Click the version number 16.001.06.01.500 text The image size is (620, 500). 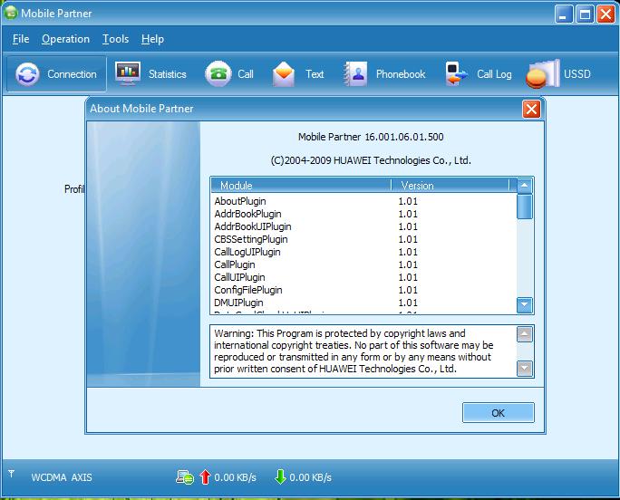pos(403,137)
